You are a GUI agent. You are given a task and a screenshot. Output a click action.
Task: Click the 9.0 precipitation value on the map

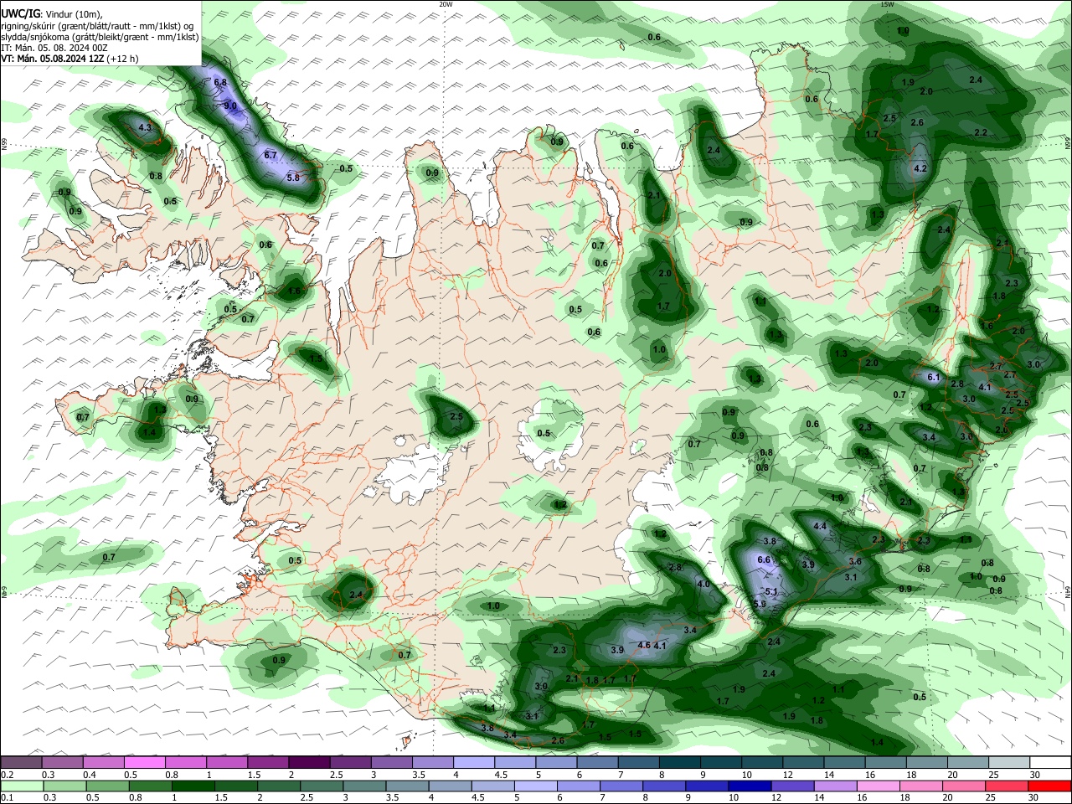231,106
